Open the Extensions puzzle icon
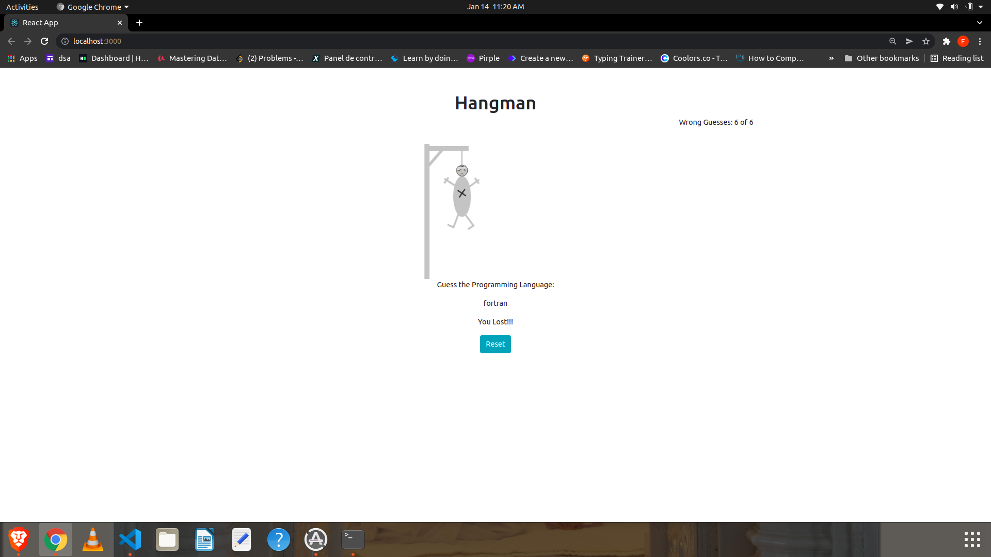The width and height of the screenshot is (991, 557). pyautogui.click(x=946, y=41)
